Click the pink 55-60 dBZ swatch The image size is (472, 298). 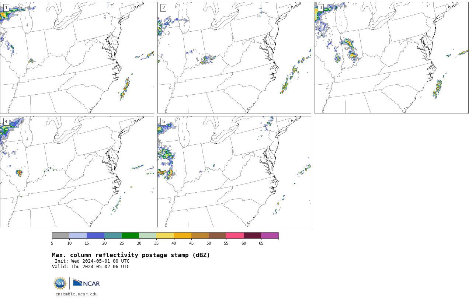[235, 236]
